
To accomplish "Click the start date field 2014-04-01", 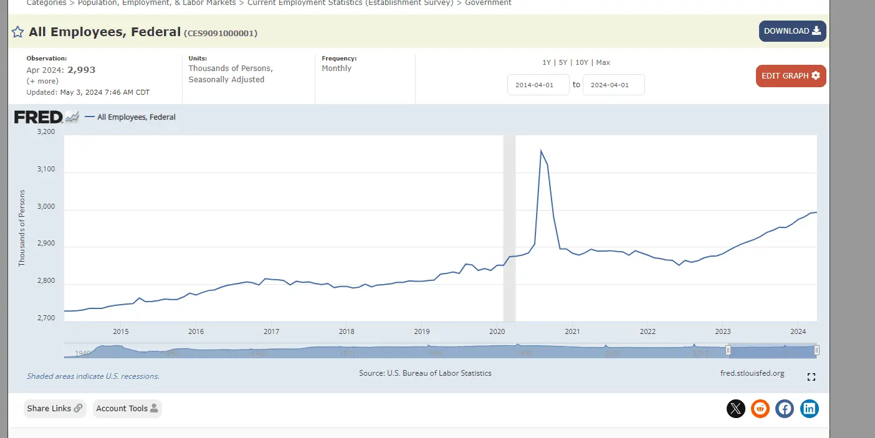I will tap(538, 85).
